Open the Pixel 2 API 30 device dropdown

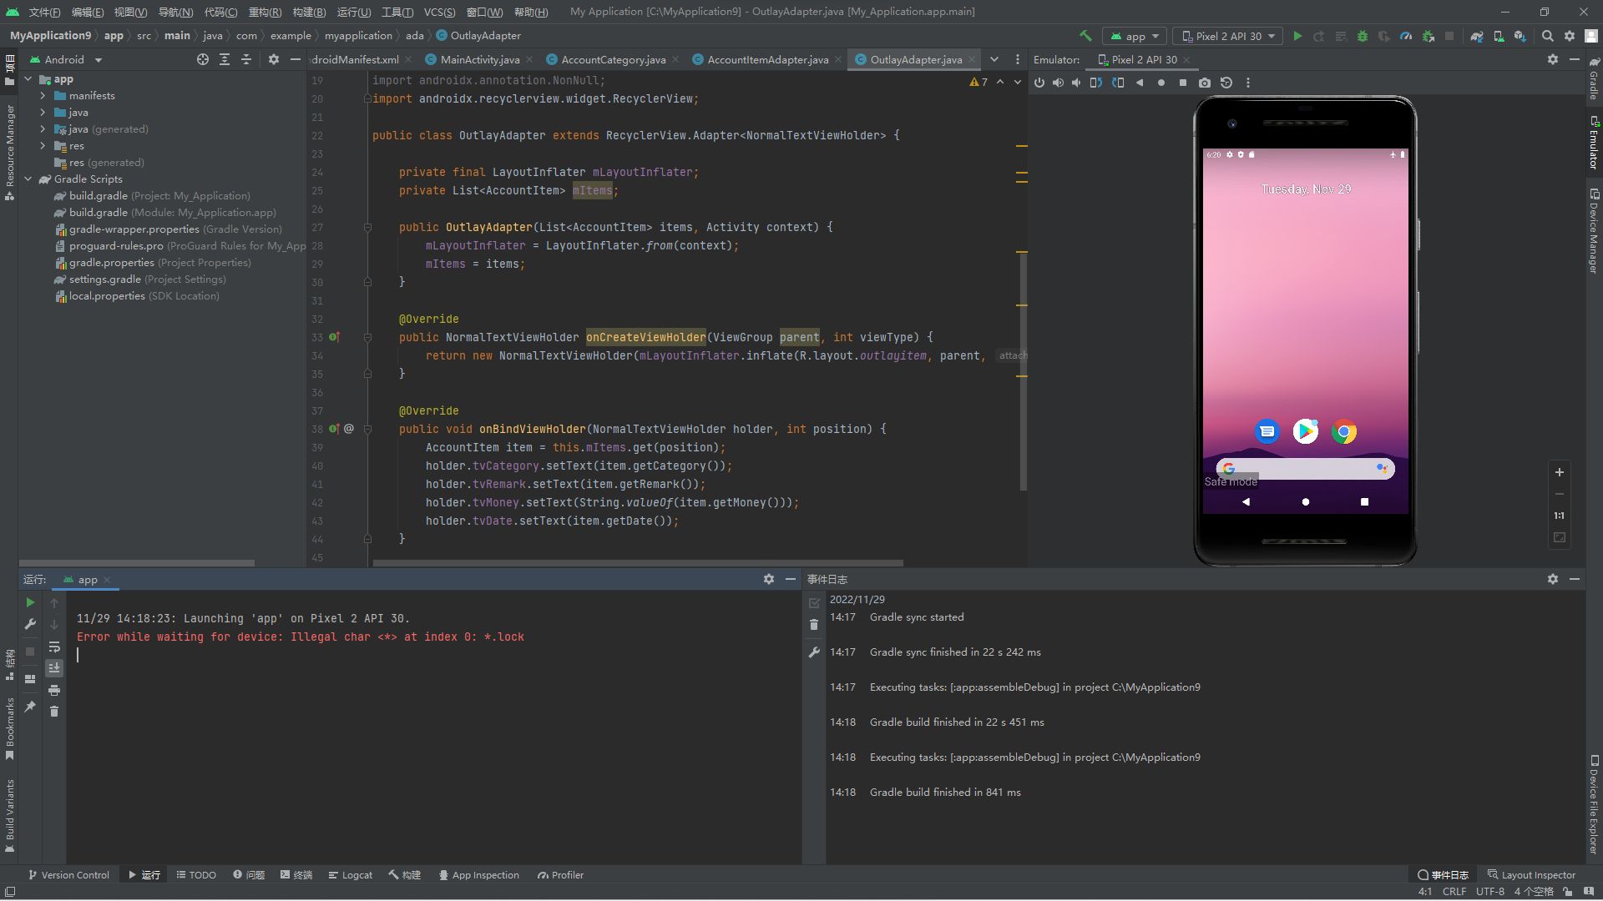pos(1228,36)
